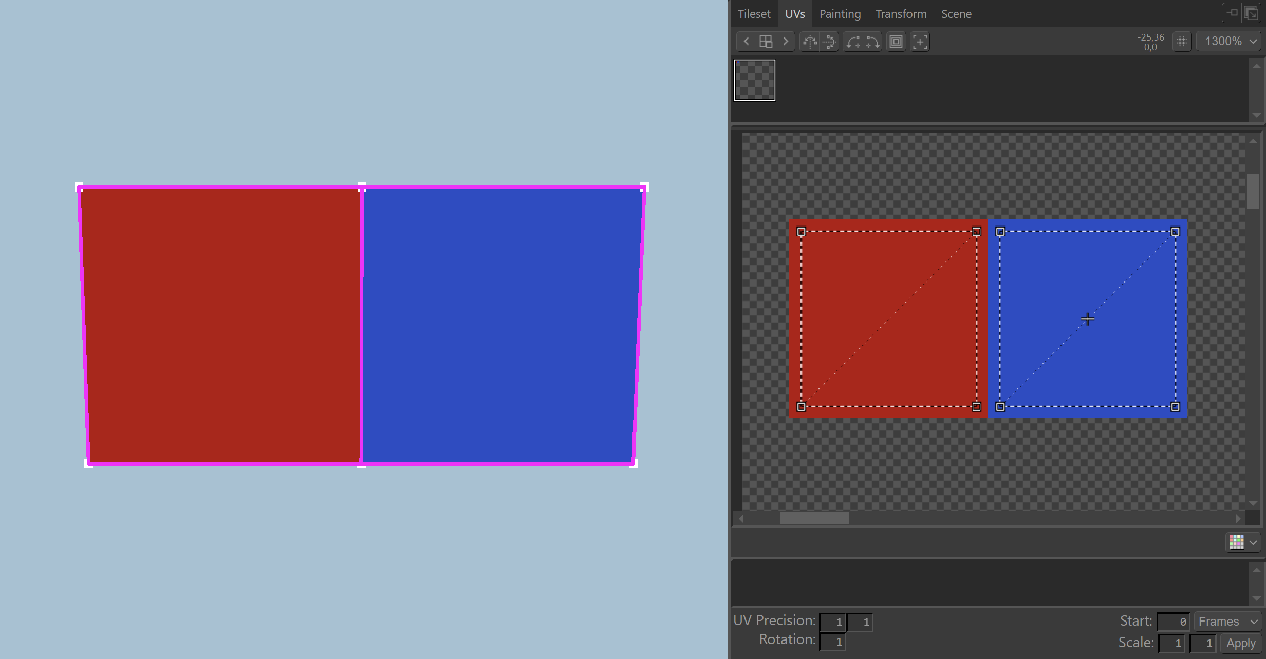Click the second Scale field

(x=1203, y=643)
